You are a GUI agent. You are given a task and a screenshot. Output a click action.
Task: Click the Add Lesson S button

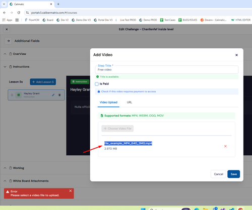point(43,82)
